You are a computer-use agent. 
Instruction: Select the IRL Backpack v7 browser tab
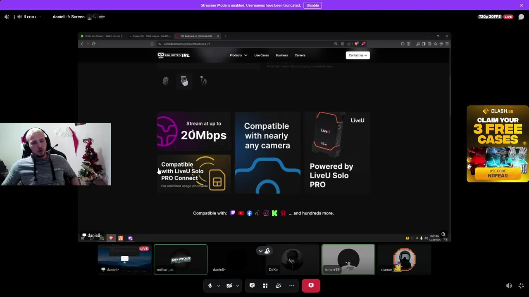[196, 36]
